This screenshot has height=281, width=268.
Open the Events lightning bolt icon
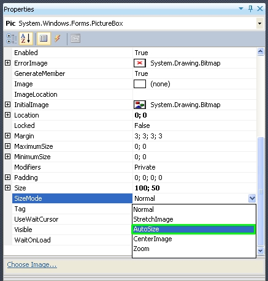click(58, 39)
